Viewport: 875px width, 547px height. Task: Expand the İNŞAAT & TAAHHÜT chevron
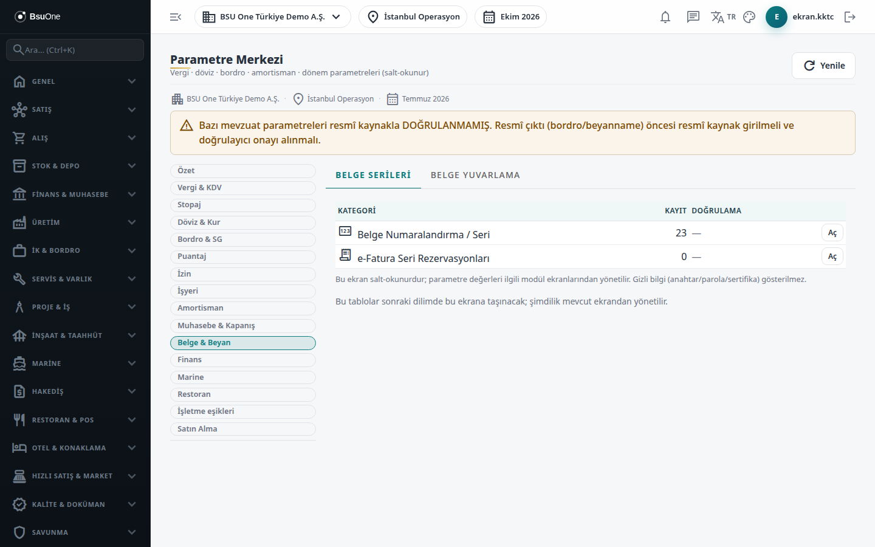click(132, 335)
